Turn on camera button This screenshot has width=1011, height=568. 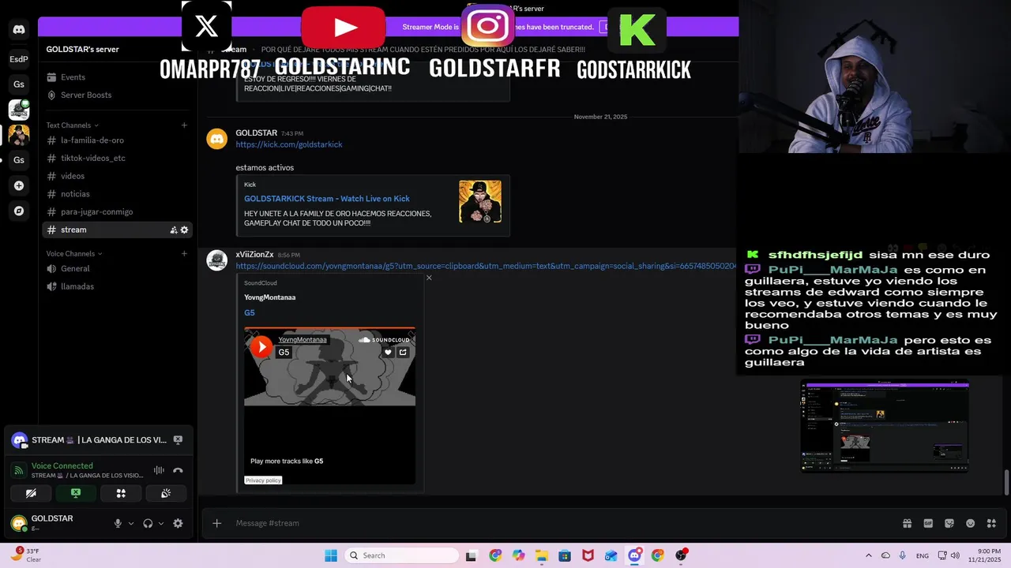31,493
